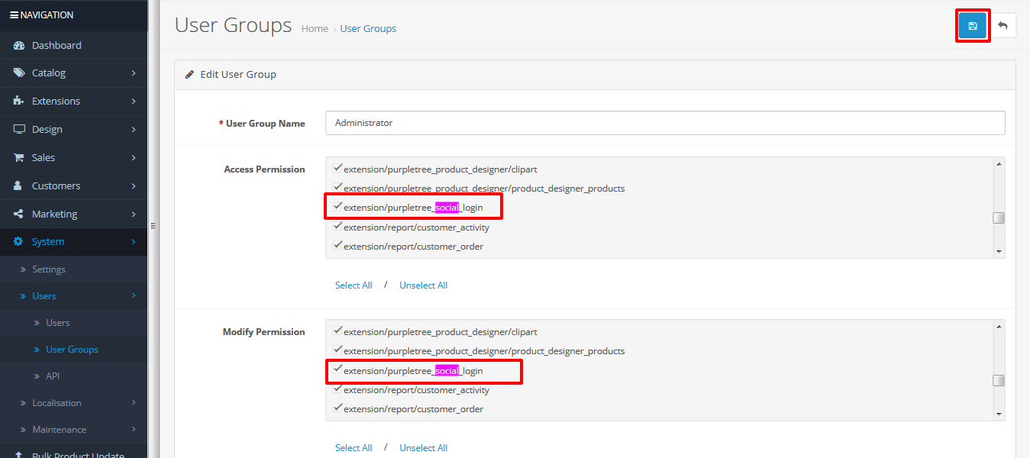Click Unselect All under Modify Permission
Screen dimensions: 1030x458
424,448
